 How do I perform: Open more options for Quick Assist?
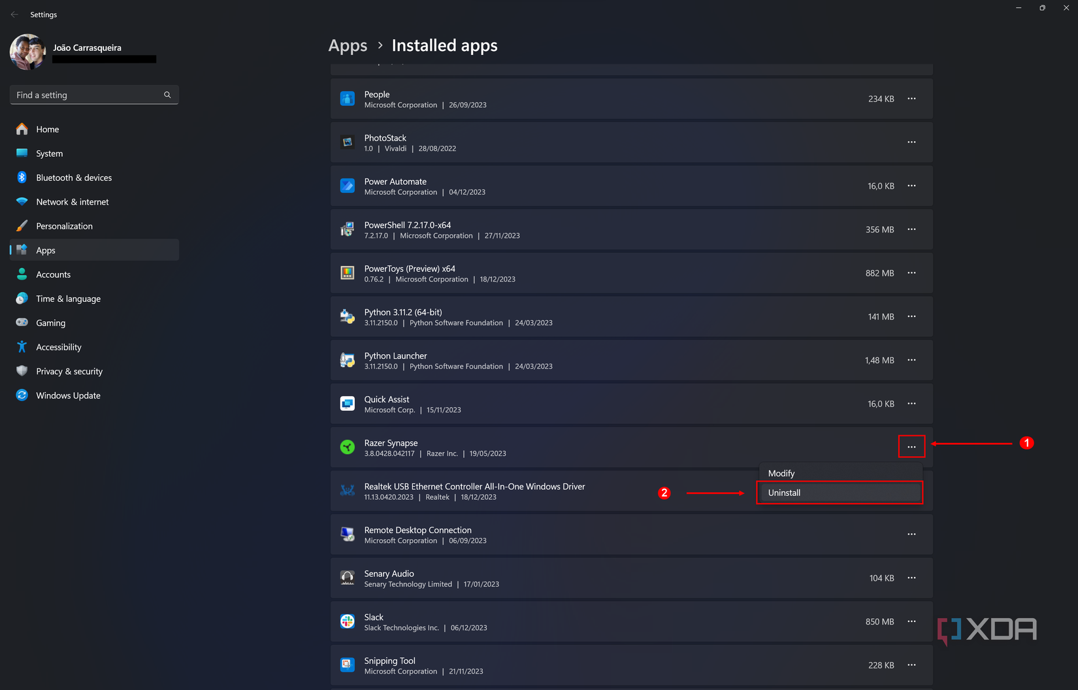pyautogui.click(x=911, y=404)
